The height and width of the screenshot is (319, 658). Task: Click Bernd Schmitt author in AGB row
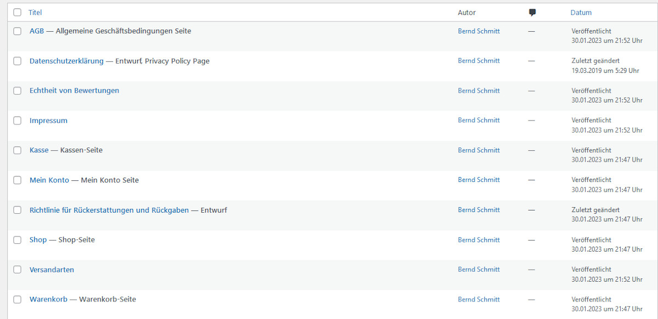pos(479,31)
